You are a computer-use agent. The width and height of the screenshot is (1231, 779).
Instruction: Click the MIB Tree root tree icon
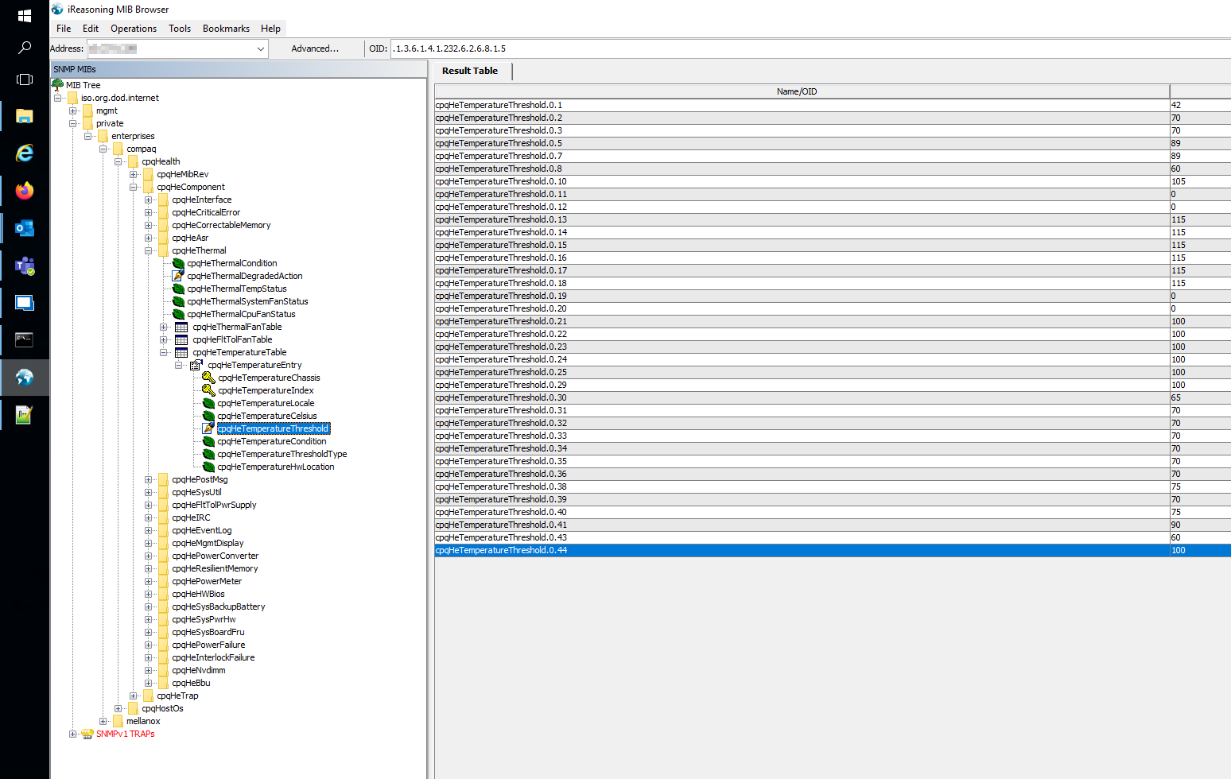pyautogui.click(x=58, y=84)
